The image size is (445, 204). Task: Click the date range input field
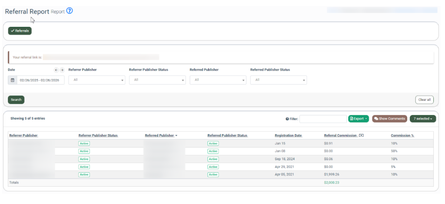[41, 80]
